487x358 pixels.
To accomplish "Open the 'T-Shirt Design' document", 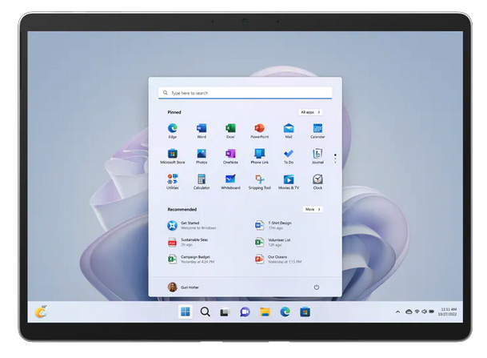I will tap(273, 225).
